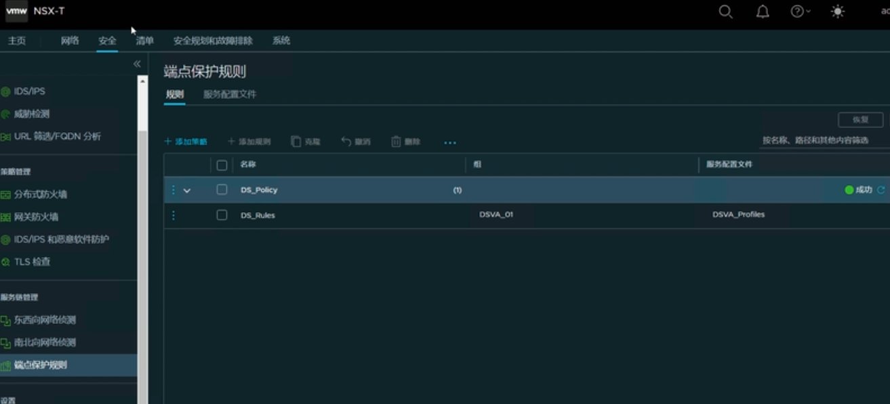
Task: Click 添加策略 button
Action: pos(186,142)
